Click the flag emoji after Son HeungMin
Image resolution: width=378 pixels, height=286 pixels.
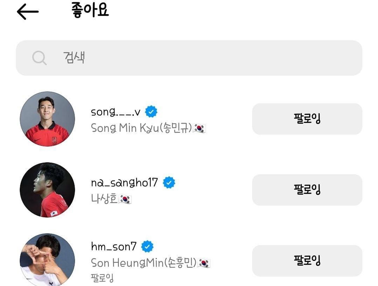(204, 263)
